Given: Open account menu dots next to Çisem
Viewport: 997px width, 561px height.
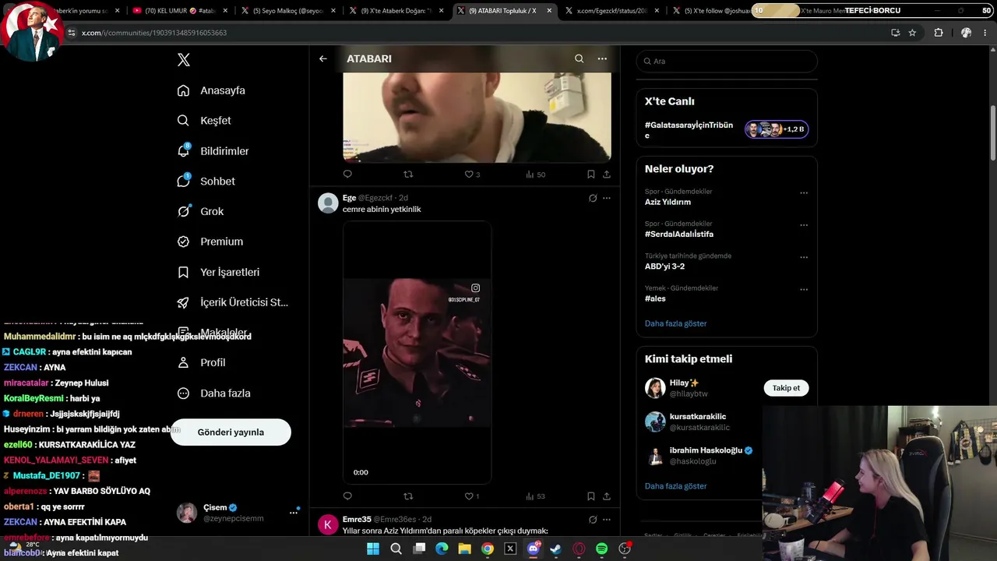Looking at the screenshot, I should [x=294, y=513].
